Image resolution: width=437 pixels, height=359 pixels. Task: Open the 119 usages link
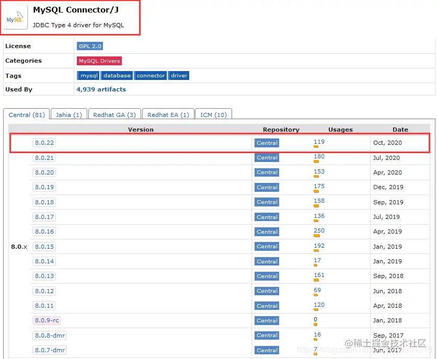click(x=319, y=142)
